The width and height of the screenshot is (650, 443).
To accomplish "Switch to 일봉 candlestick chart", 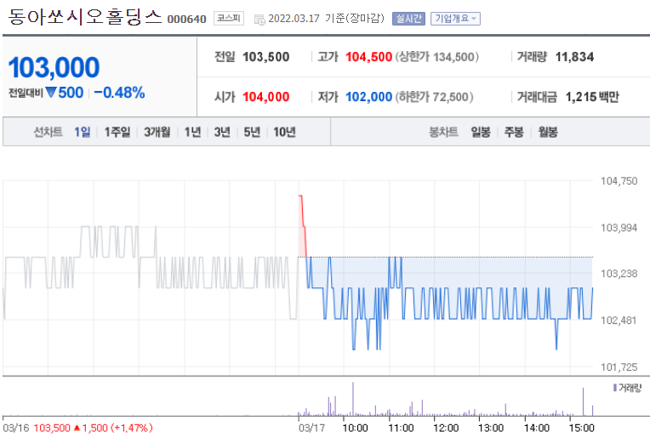I will 481,132.
